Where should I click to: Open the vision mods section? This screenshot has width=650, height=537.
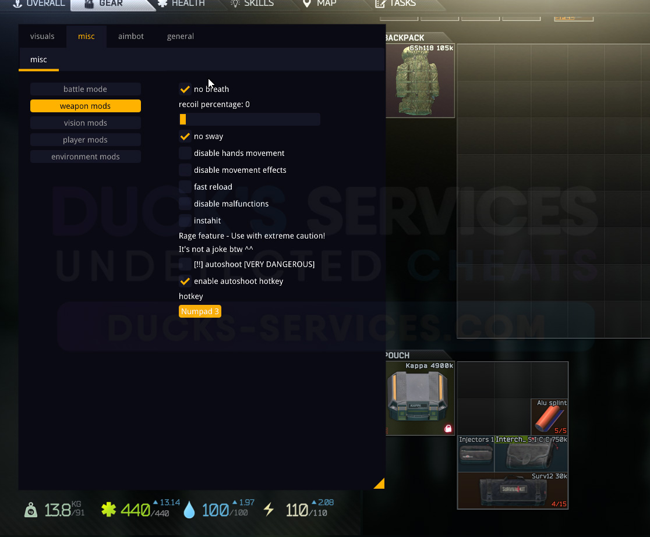(x=86, y=123)
